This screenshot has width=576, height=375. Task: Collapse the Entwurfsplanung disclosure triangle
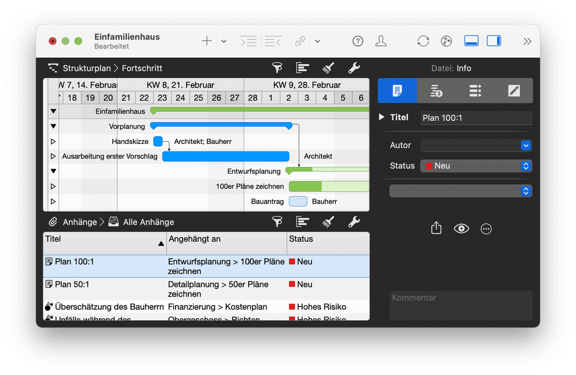tap(53, 171)
